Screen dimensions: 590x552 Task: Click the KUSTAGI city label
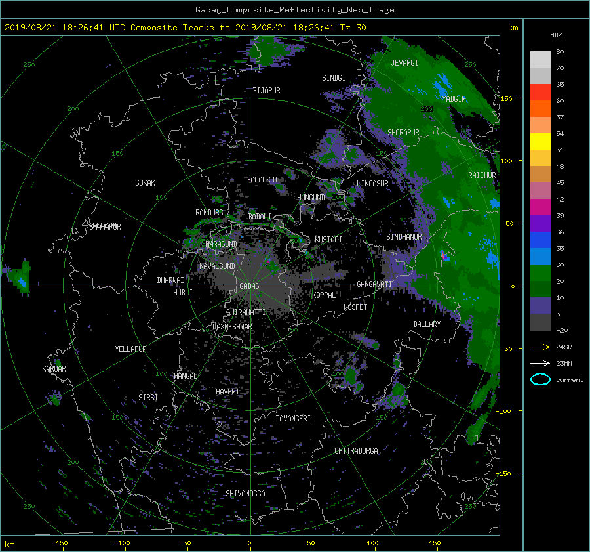(x=328, y=240)
